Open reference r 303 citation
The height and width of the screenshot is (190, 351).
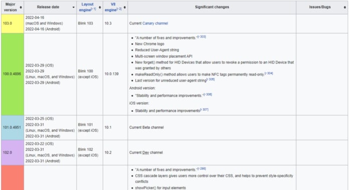(202, 37)
